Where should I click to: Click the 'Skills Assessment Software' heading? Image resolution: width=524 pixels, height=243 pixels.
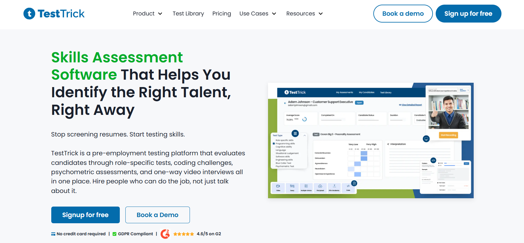coord(117,66)
